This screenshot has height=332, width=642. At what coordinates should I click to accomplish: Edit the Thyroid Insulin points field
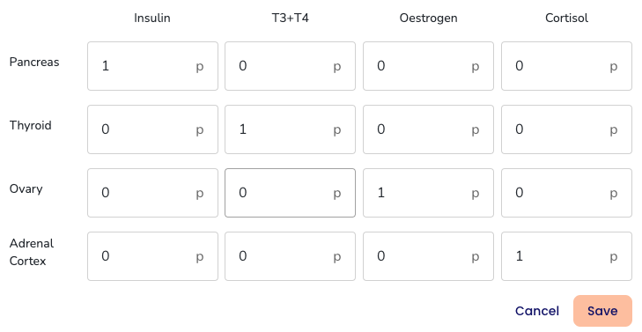coord(152,129)
